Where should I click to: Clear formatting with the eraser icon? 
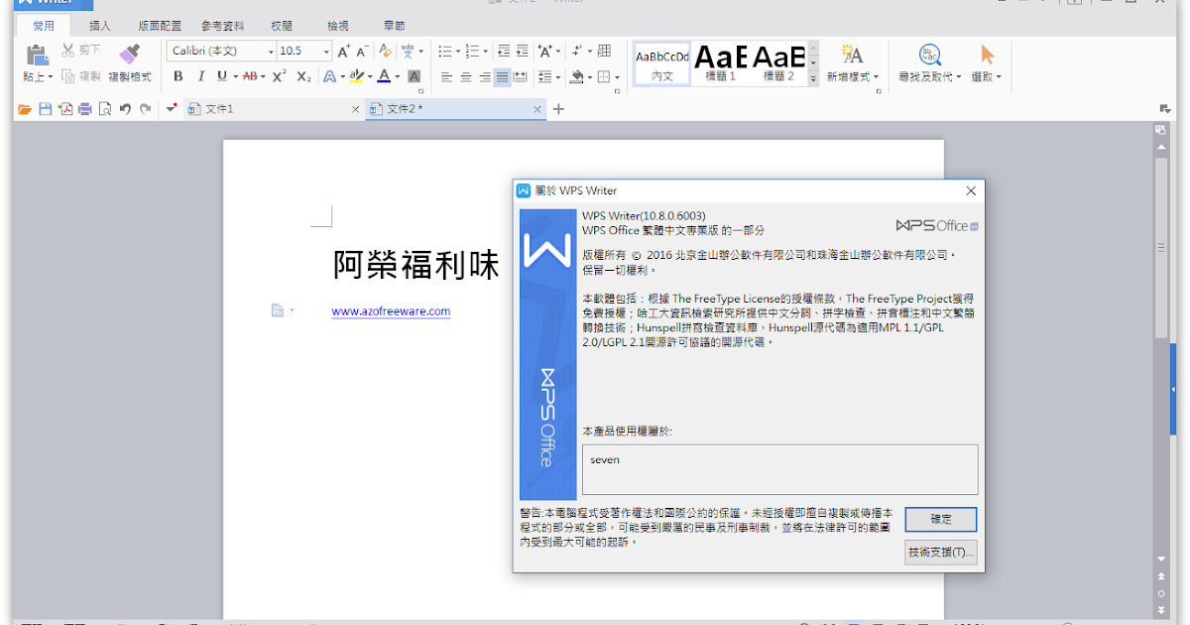[x=385, y=51]
